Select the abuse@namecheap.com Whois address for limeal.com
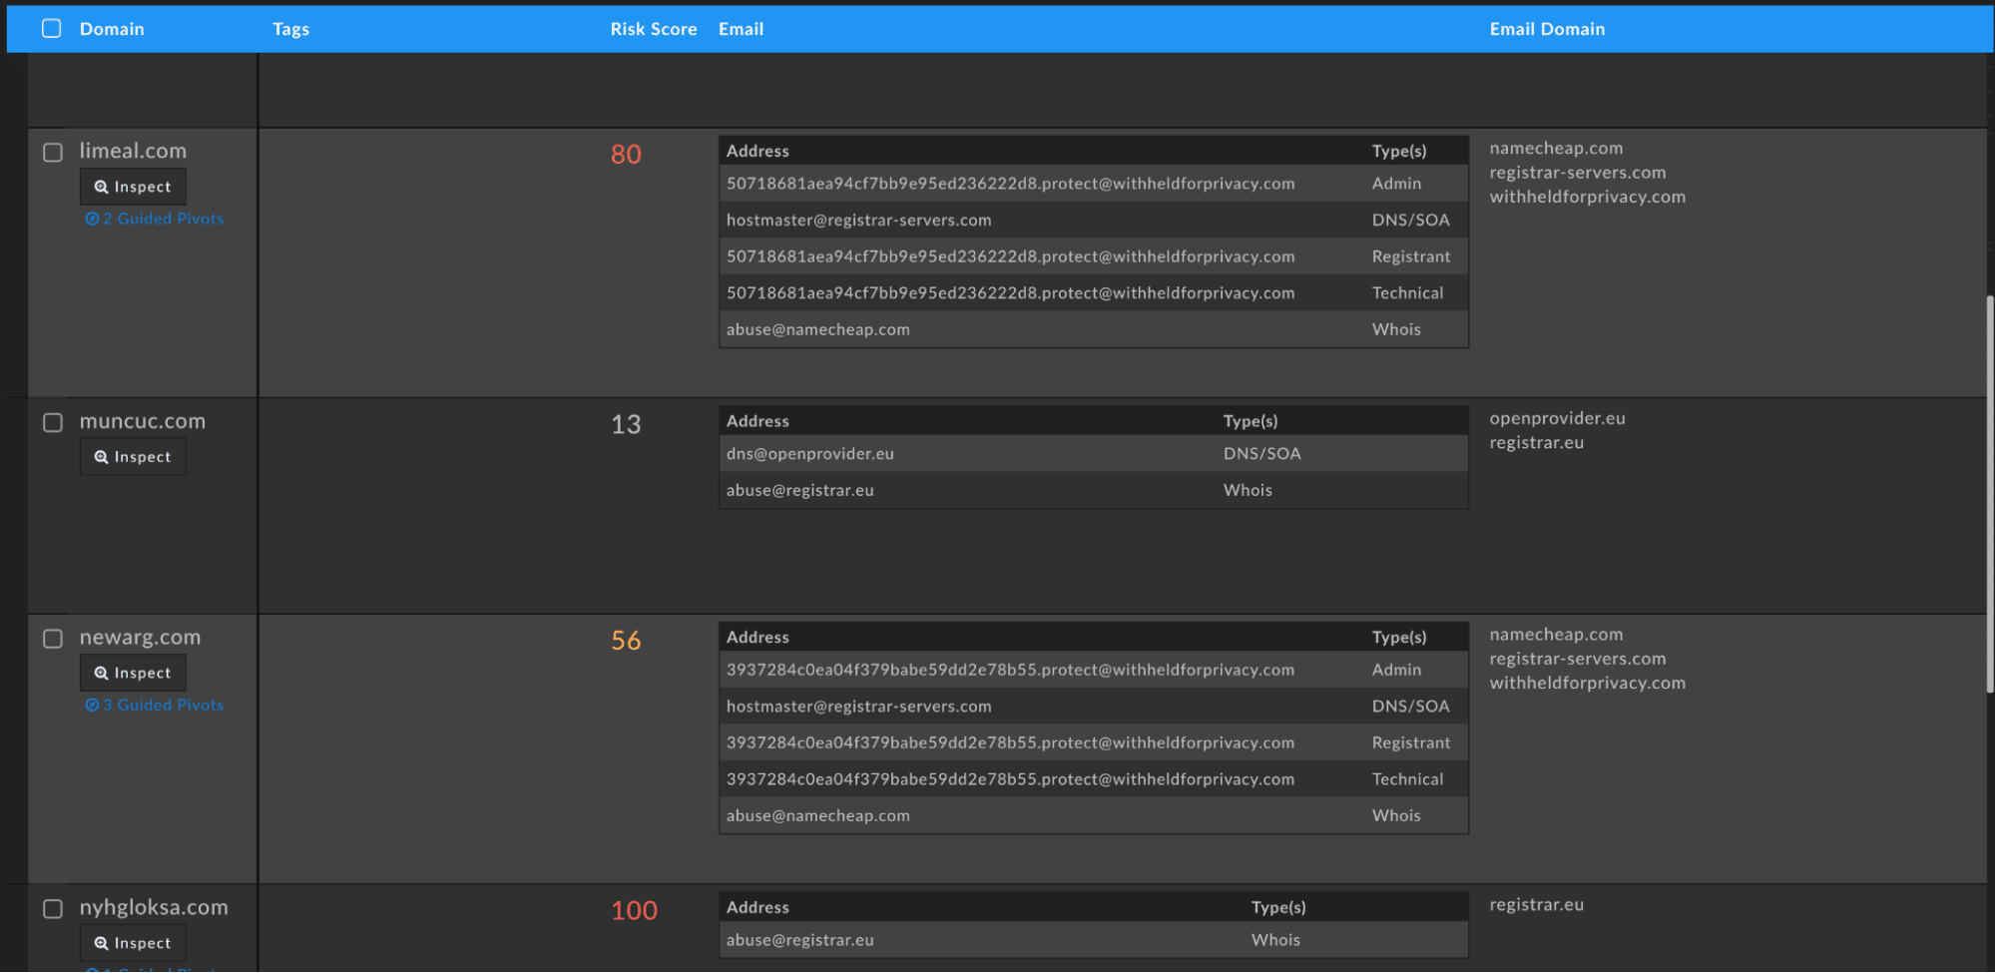The height and width of the screenshot is (973, 1995). coord(817,328)
